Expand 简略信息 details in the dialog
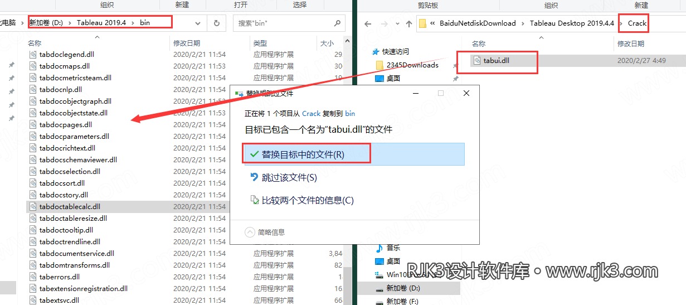Screen dimensions: 686x305 point(265,232)
